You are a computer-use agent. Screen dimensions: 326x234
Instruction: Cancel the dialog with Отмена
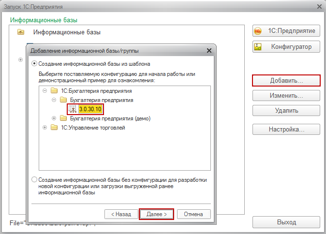click(x=193, y=214)
